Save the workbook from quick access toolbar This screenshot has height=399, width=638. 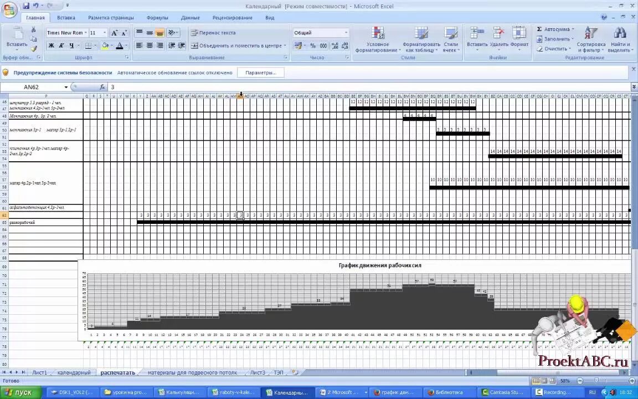pos(26,6)
